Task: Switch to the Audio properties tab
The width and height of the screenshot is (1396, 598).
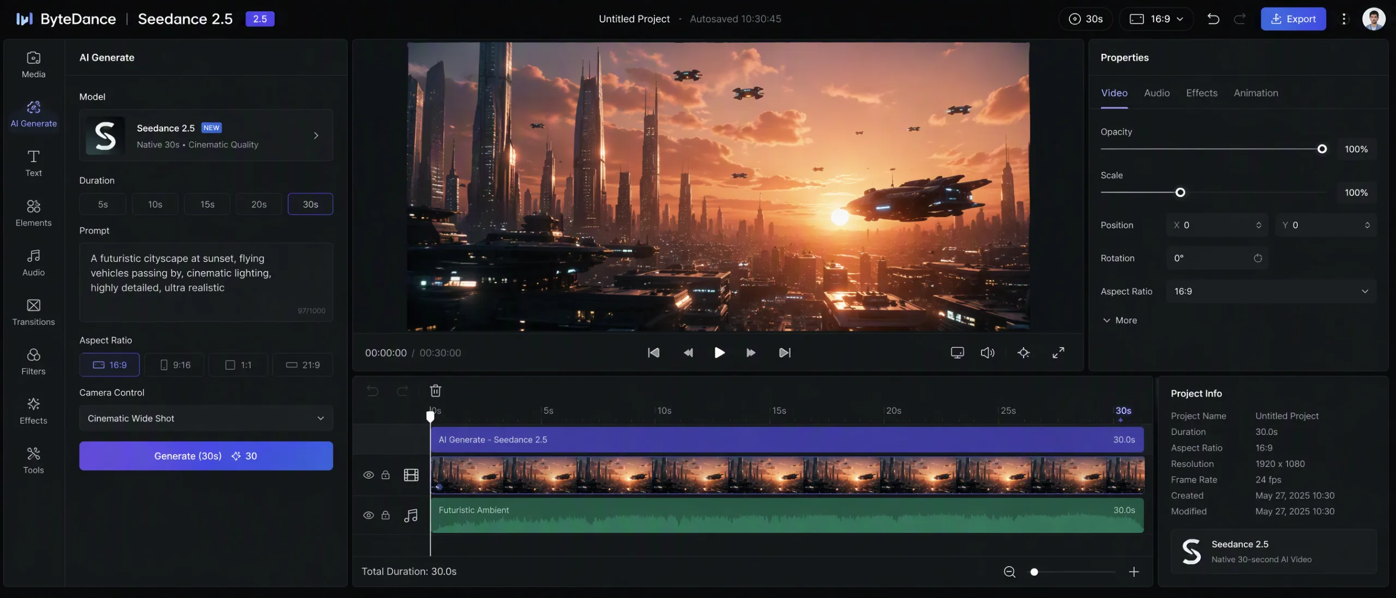Action: 1157,93
